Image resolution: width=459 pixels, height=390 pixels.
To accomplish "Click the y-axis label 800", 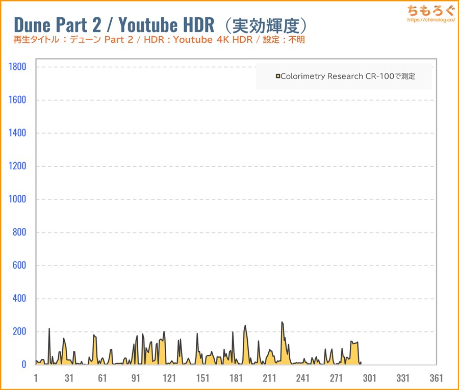I will tap(19, 232).
